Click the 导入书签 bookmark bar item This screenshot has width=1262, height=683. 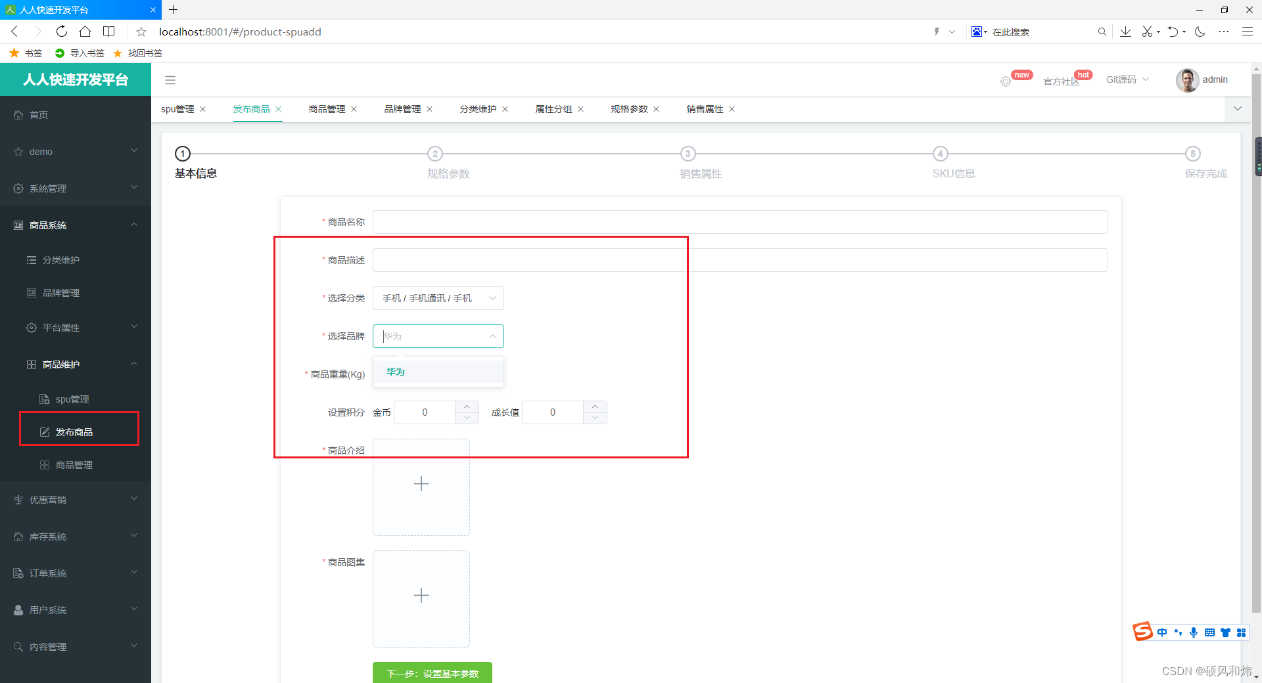(80, 53)
